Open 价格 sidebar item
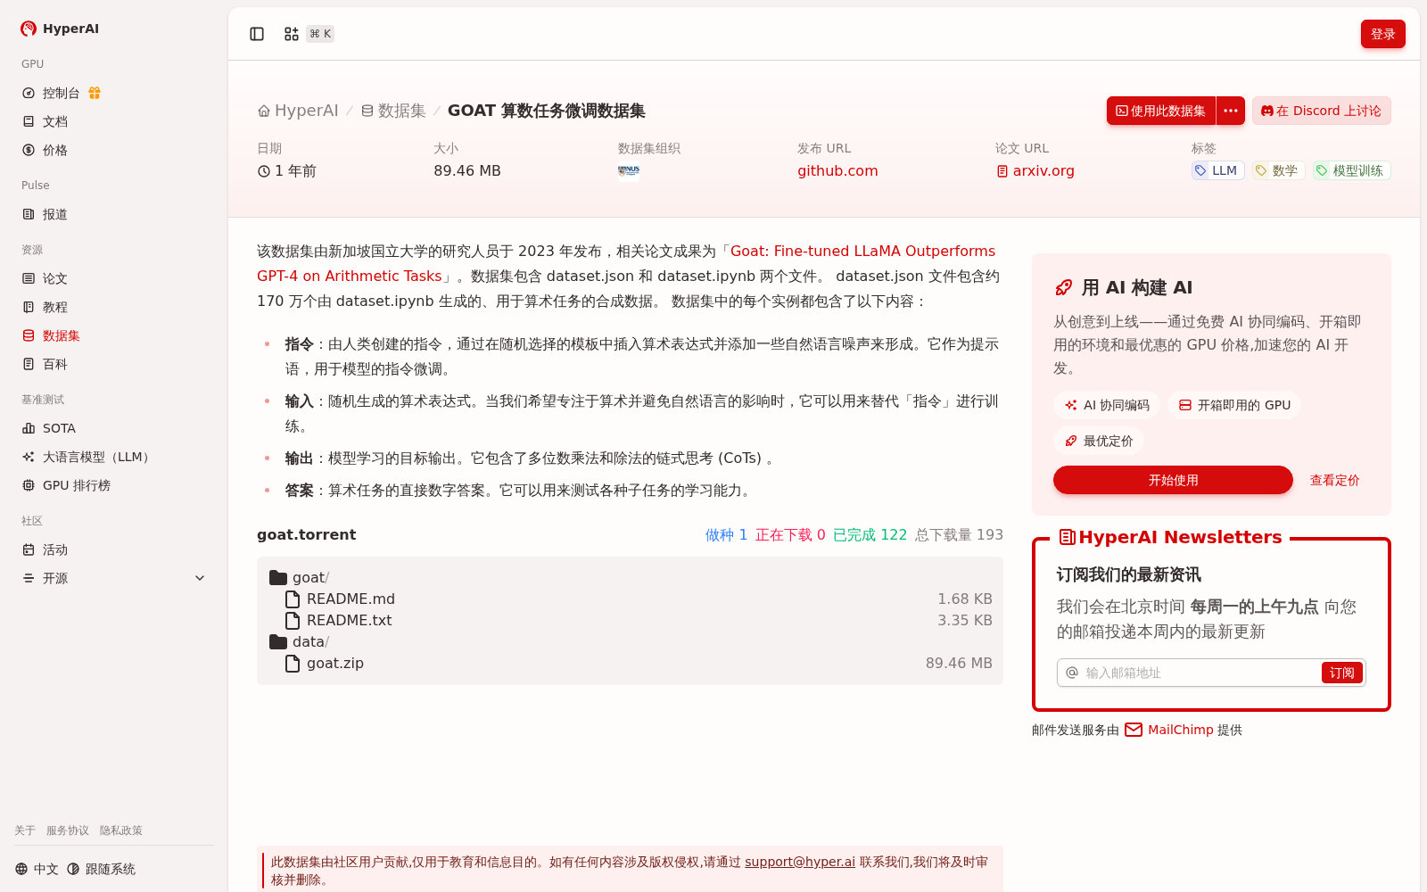The image size is (1427, 892). (113, 150)
